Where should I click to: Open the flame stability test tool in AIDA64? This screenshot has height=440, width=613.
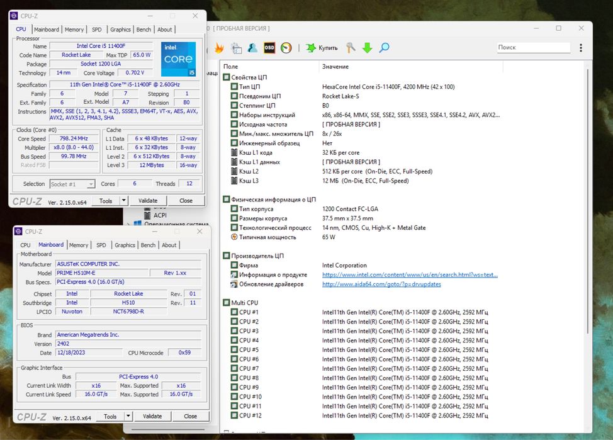pyautogui.click(x=219, y=48)
